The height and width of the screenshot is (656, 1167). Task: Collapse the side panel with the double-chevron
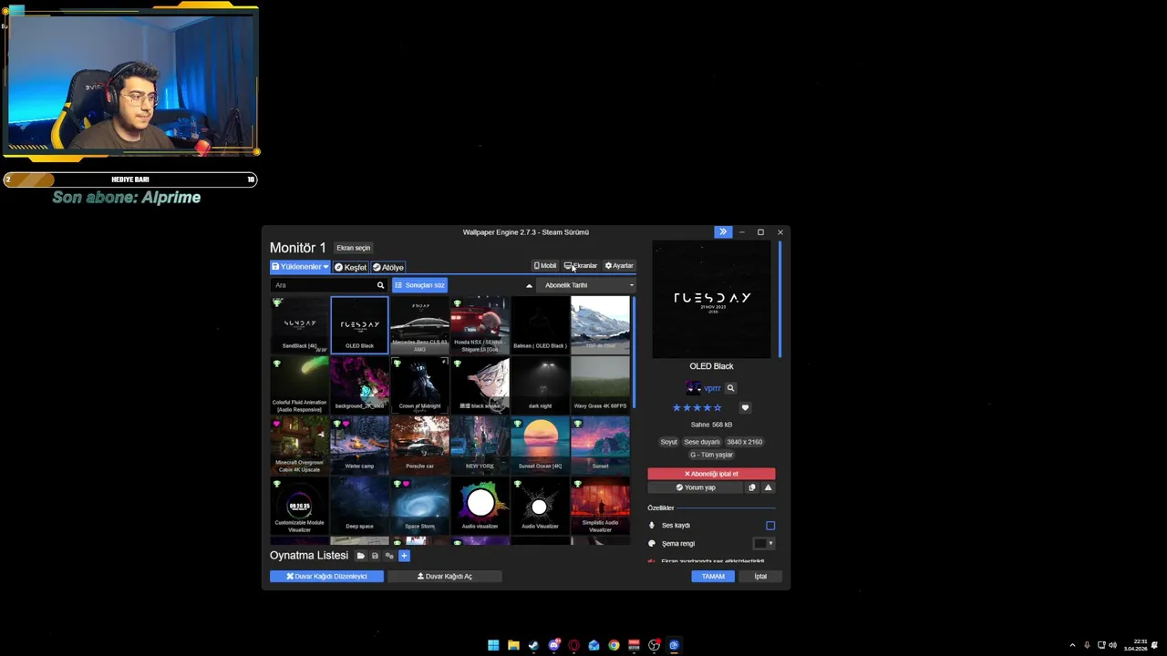click(x=723, y=232)
